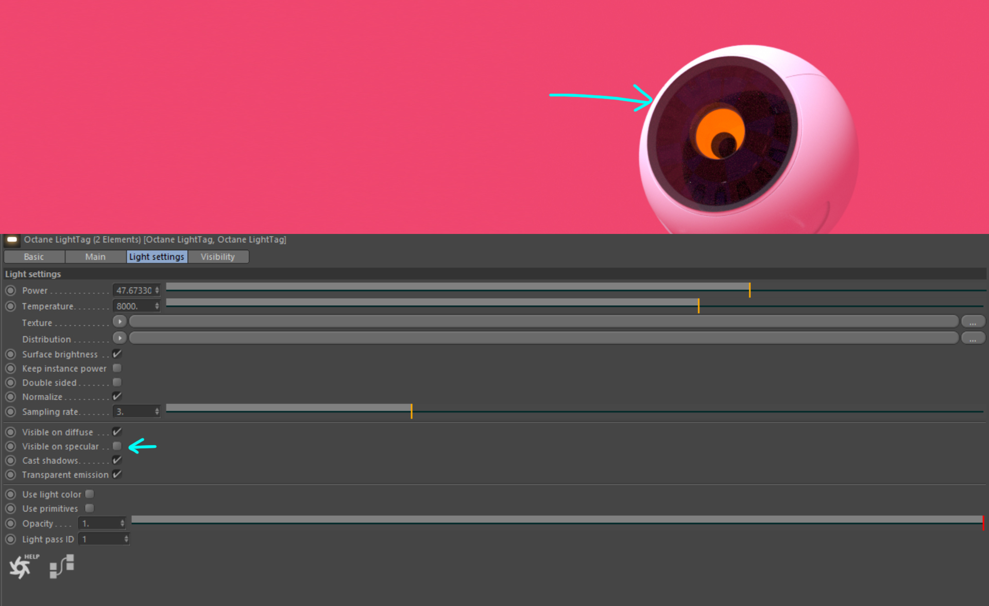Click the Sampling rate keyframe circle
The width and height of the screenshot is (989, 606).
pyautogui.click(x=10, y=412)
